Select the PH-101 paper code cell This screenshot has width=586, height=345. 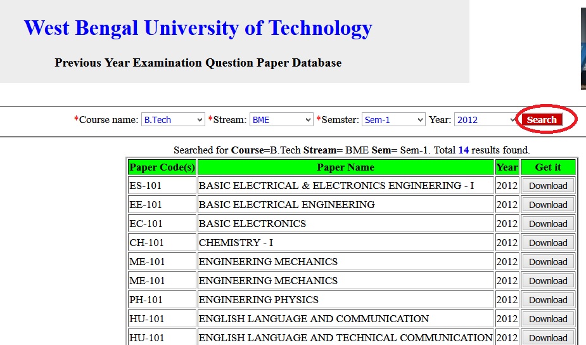coord(162,300)
